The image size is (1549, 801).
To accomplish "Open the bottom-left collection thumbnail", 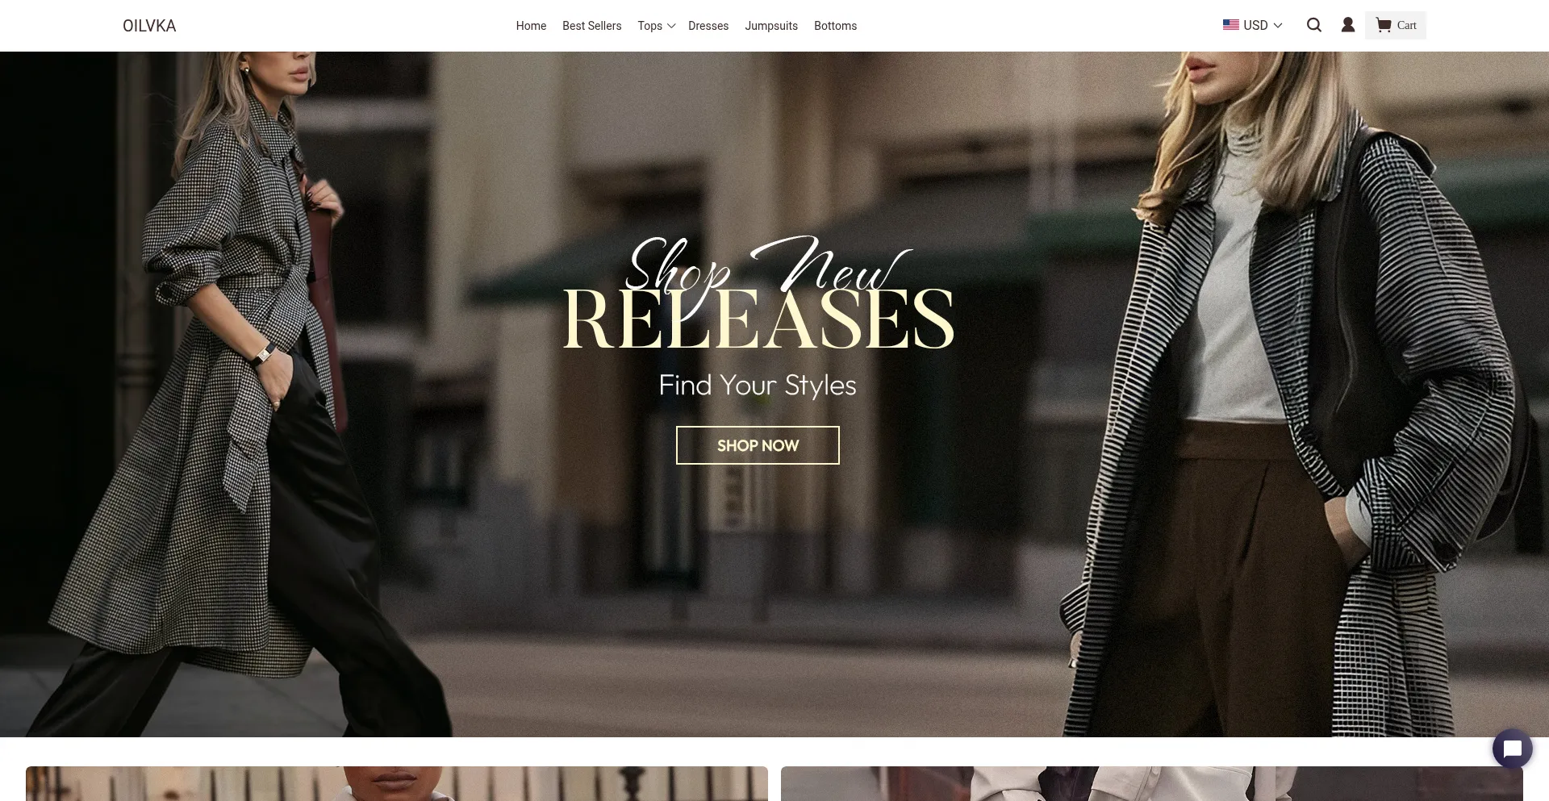I will tap(397, 783).
